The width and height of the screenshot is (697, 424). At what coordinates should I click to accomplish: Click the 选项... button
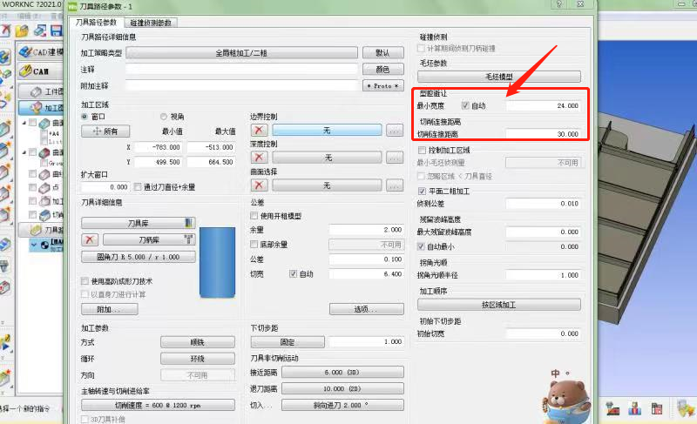366,309
